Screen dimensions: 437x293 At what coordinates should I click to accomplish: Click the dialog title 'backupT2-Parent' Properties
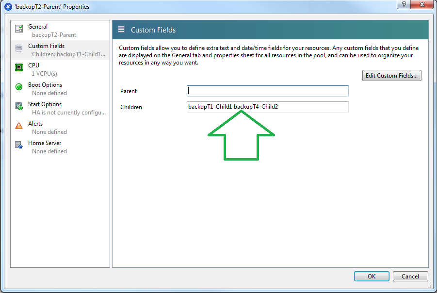pyautogui.click(x=52, y=7)
